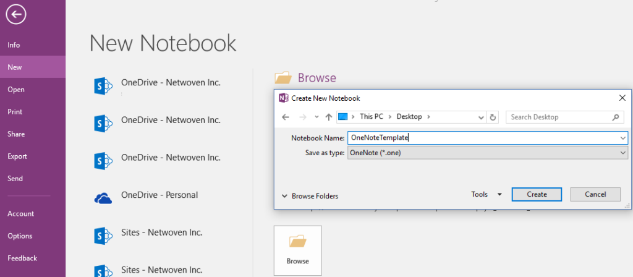
Task: Open the Save as type dropdown
Action: click(488, 153)
